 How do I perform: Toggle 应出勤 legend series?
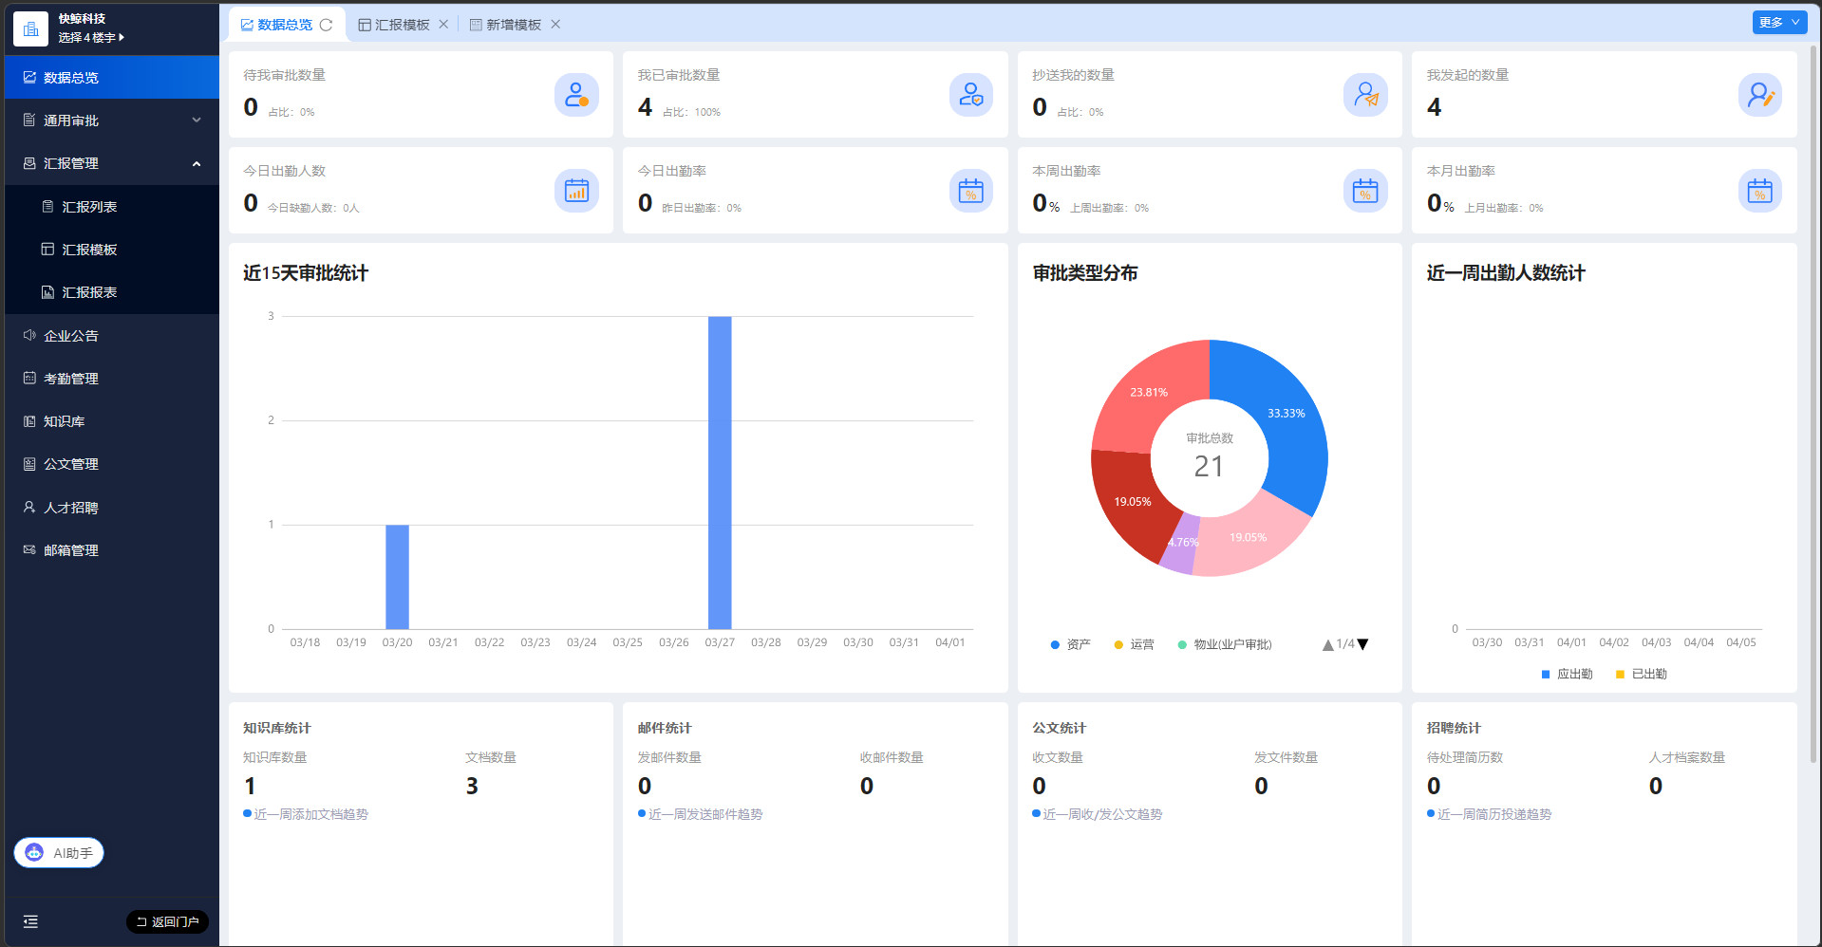coord(1567,674)
